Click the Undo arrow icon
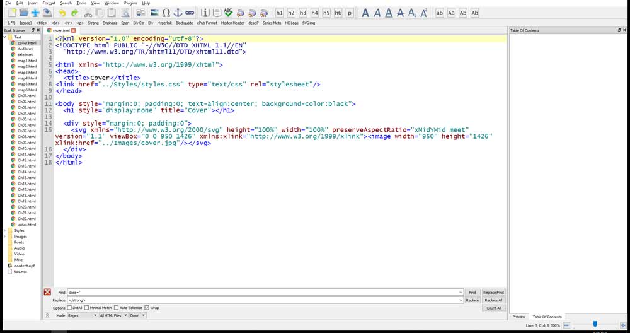 (x=62, y=13)
